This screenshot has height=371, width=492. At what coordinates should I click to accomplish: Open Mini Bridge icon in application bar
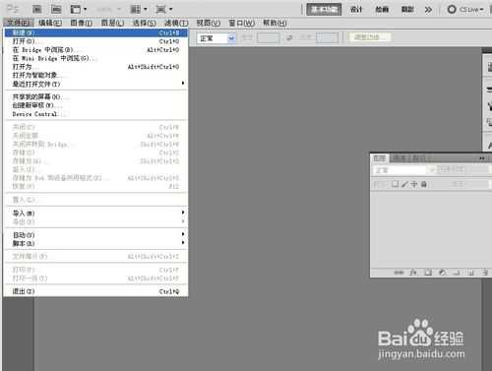tap(56, 9)
